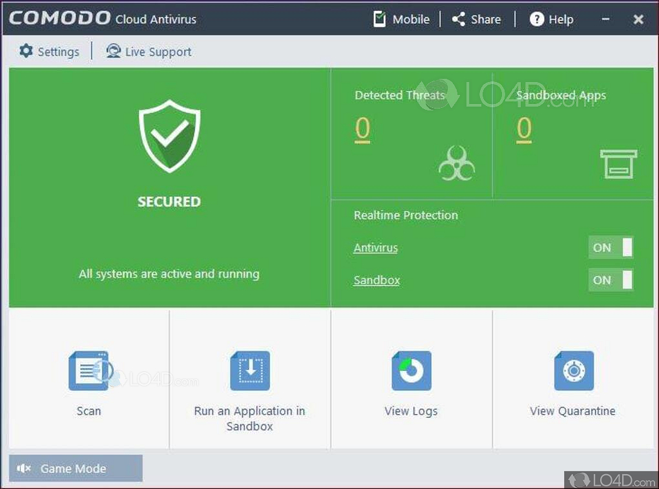Screen dimensions: 659x489
Task: Click the green secured shield icon
Action: pos(169,136)
